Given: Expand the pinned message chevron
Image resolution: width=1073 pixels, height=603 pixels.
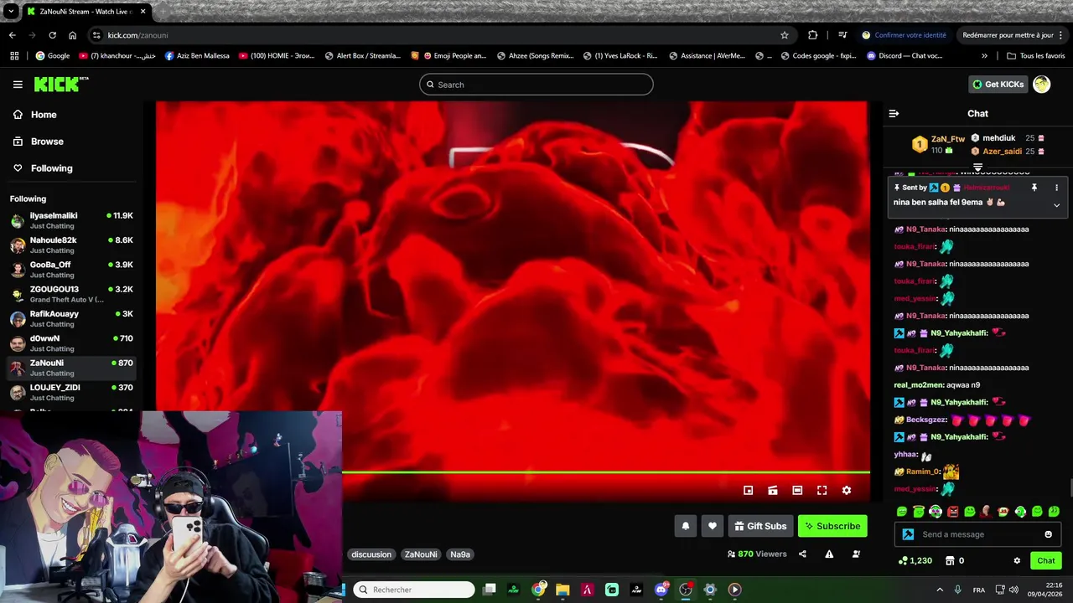Looking at the screenshot, I should [1056, 205].
